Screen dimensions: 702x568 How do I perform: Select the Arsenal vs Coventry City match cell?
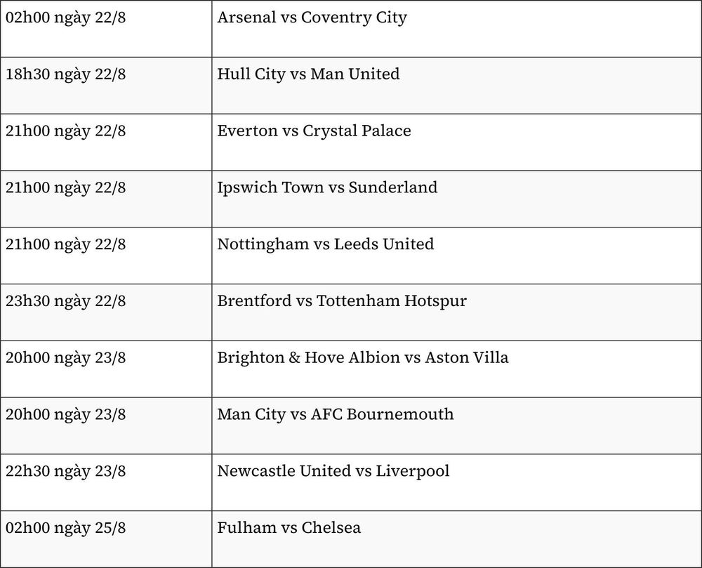pos(457,29)
